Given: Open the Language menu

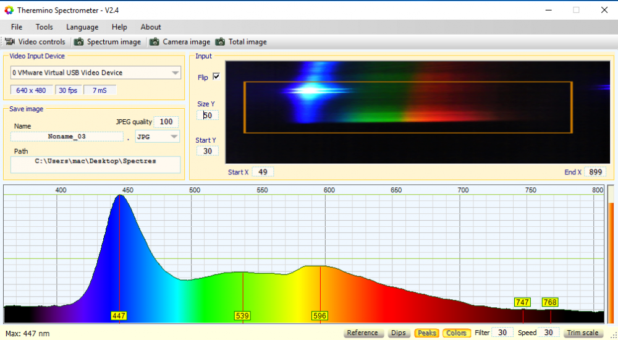Looking at the screenshot, I should click(x=82, y=27).
